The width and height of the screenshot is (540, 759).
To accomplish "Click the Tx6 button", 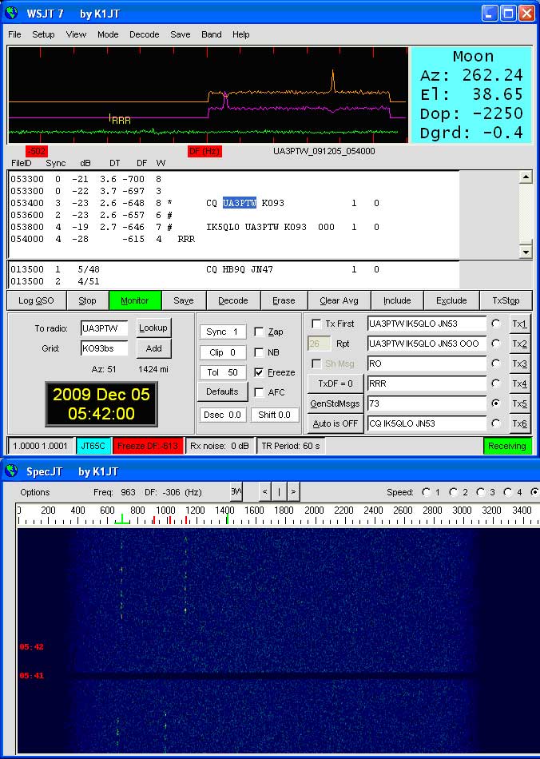I will pos(520,423).
